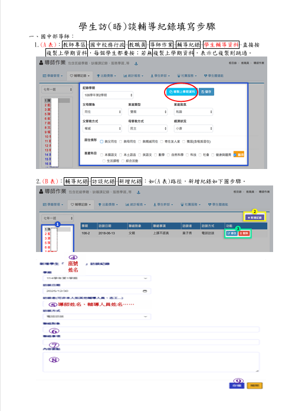Click the 聯絡事項 input field
This screenshot has width=292, height=411.
coord(151,342)
